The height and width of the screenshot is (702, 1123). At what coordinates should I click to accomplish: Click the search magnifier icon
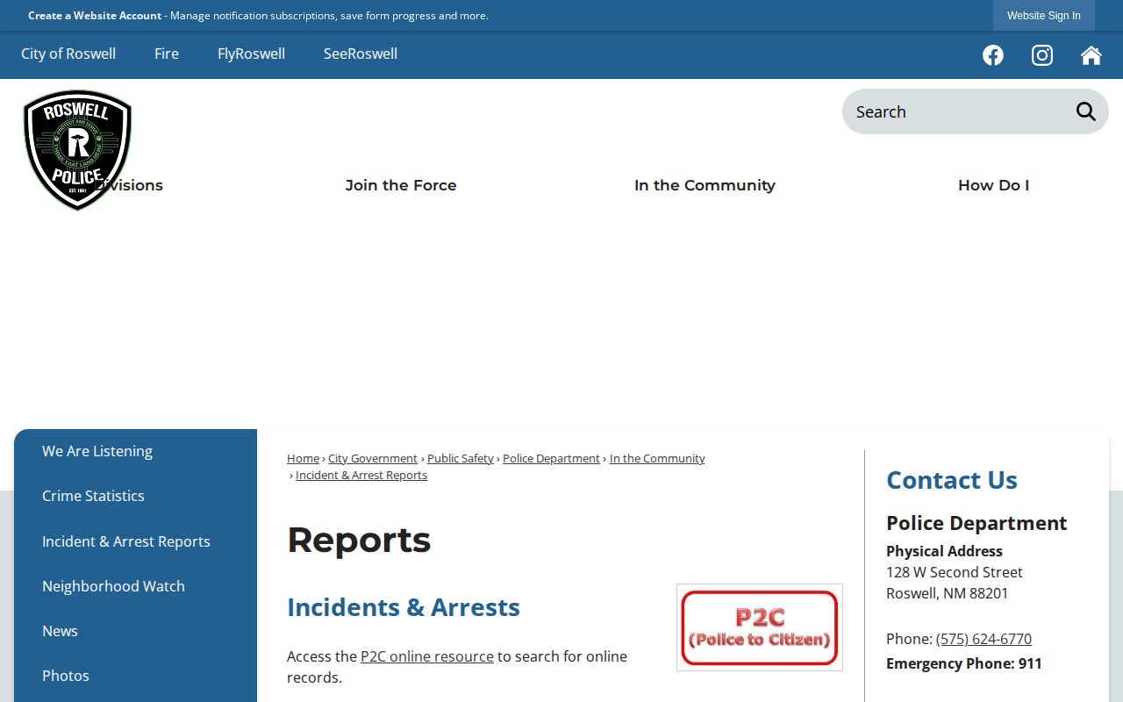pos(1086,111)
